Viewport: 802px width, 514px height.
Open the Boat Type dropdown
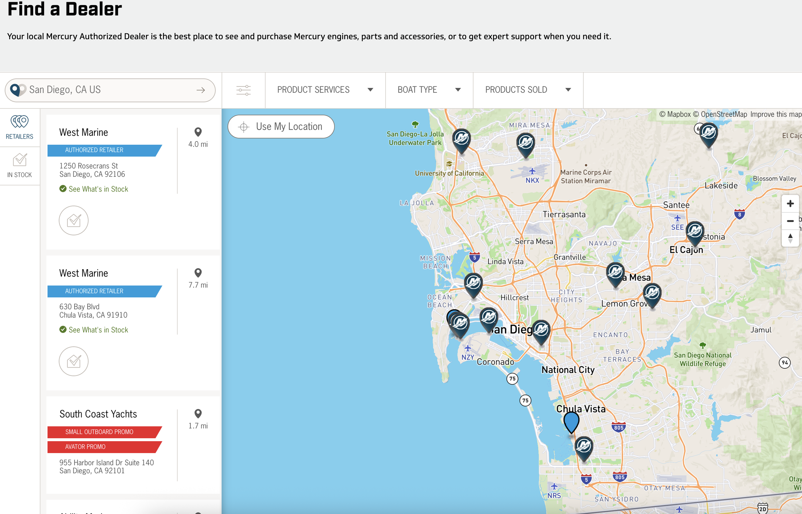(x=429, y=90)
